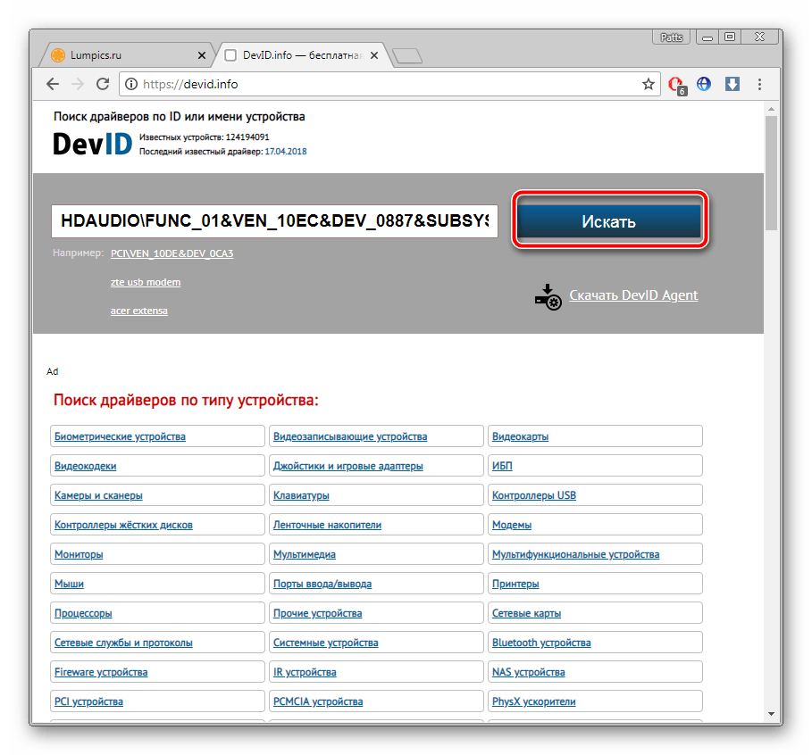This screenshot has height=755, width=812.
Task: Open the Chrome three-dot menu
Action: [760, 84]
